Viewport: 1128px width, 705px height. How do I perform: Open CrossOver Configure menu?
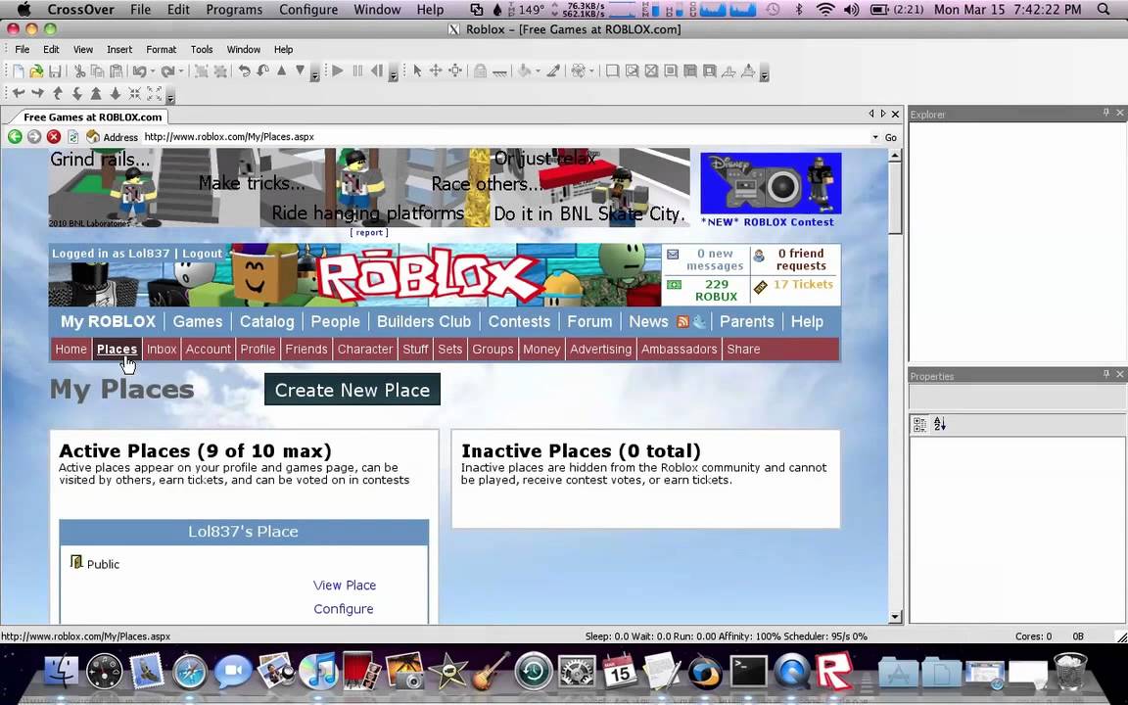[x=307, y=10]
